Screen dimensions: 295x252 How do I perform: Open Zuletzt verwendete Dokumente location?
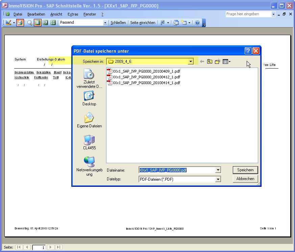tap(89, 77)
